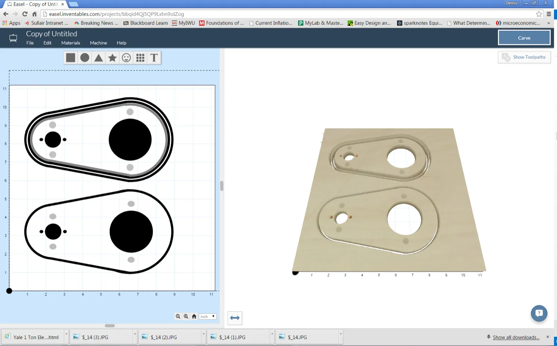Open the Materials menu
The height and width of the screenshot is (346, 557).
click(x=71, y=43)
